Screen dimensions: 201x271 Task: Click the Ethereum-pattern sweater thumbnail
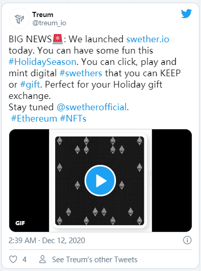pyautogui.click(x=99, y=181)
